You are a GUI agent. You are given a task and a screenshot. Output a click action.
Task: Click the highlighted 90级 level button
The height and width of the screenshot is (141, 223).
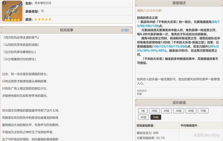tap(156, 117)
